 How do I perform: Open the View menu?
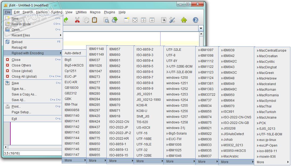coord(69,12)
